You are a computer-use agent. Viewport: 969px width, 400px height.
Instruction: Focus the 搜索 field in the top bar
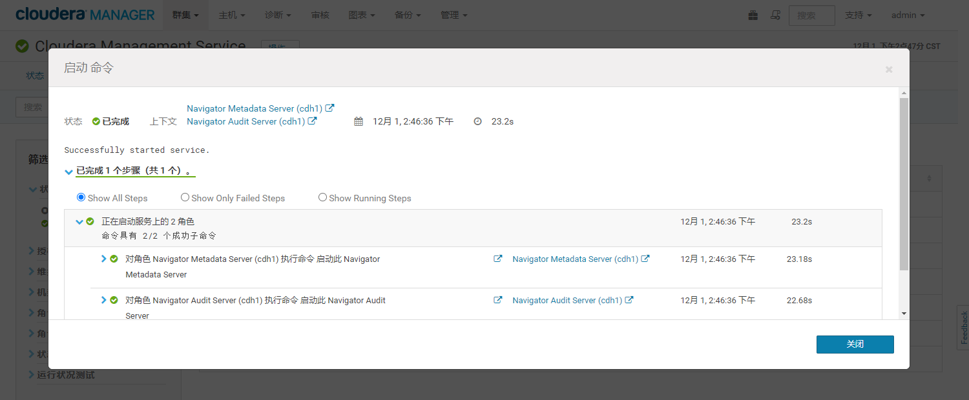click(x=812, y=15)
